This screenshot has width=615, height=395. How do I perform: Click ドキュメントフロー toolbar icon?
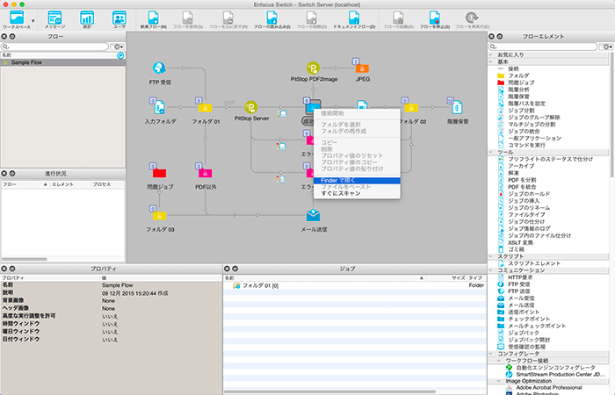pyautogui.click(x=354, y=19)
